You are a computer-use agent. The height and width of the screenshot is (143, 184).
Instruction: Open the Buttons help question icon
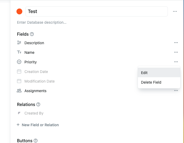pos(36,141)
